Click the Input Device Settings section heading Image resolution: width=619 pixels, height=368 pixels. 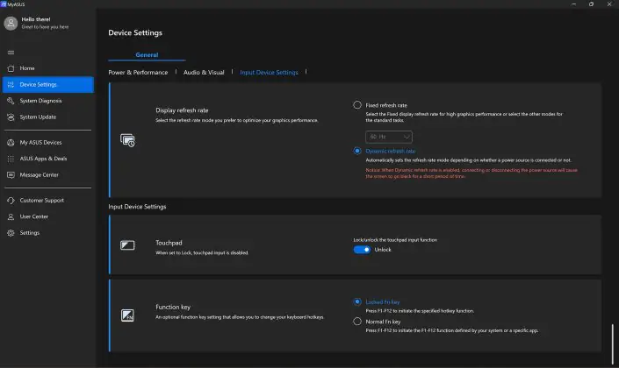137,207
